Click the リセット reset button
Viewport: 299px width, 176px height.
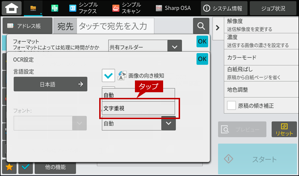[x=284, y=129]
